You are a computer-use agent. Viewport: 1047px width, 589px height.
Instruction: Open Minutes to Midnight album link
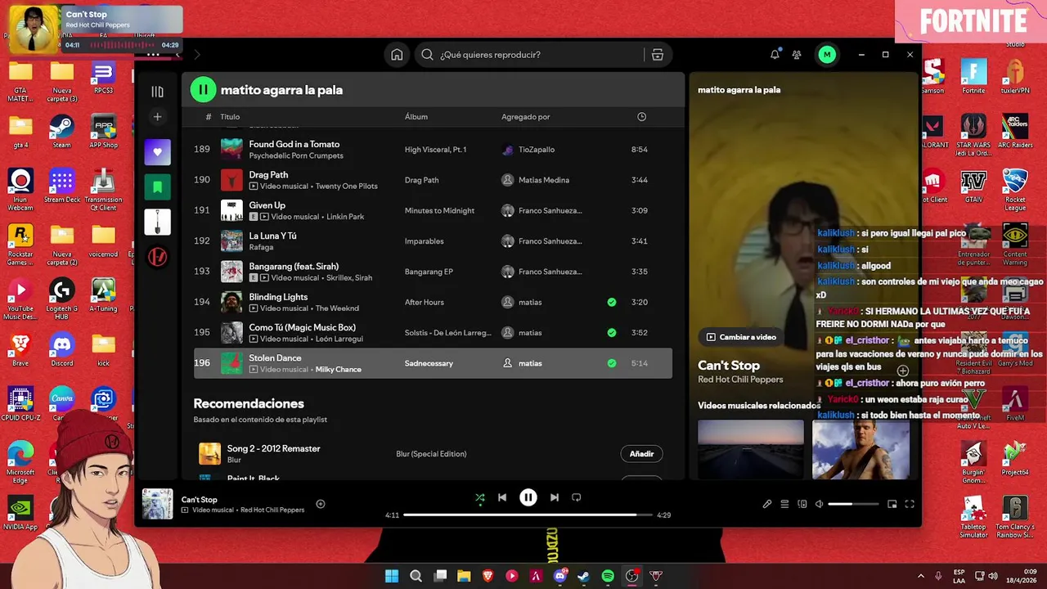point(439,211)
